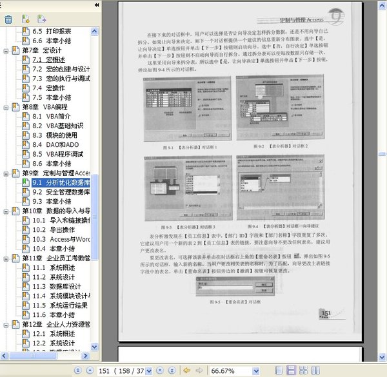Click the document scroll up arrow
387x377 pixels.
[x=382, y=5]
